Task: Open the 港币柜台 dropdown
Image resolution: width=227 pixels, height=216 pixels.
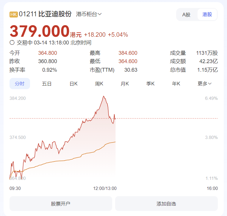Action: pos(89,14)
